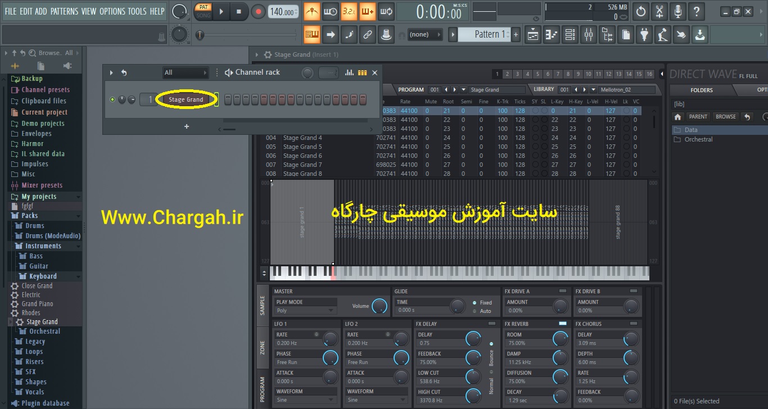Viewport: 768px width, 409px height.
Task: Click the multilink hat icon in toolbar
Action: coord(386,35)
